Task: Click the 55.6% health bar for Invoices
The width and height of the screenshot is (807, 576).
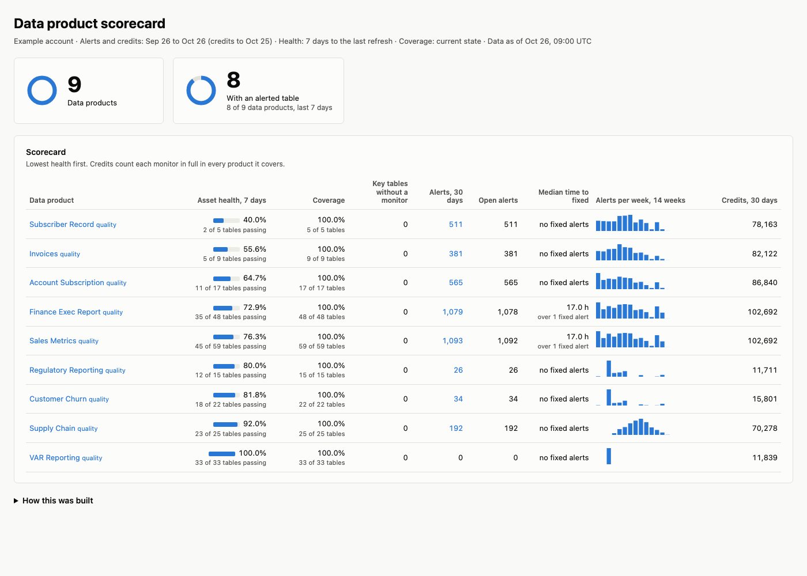Action: click(227, 249)
